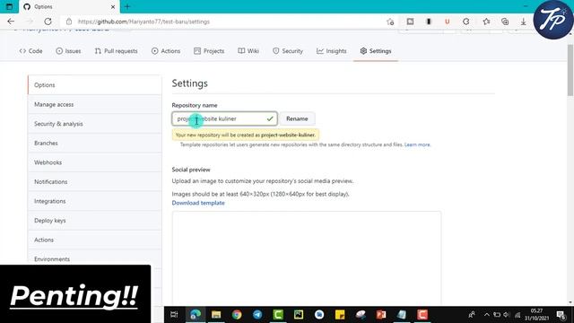Open Telegram on taskbar
Screen dimensions: 574x323
(257, 315)
